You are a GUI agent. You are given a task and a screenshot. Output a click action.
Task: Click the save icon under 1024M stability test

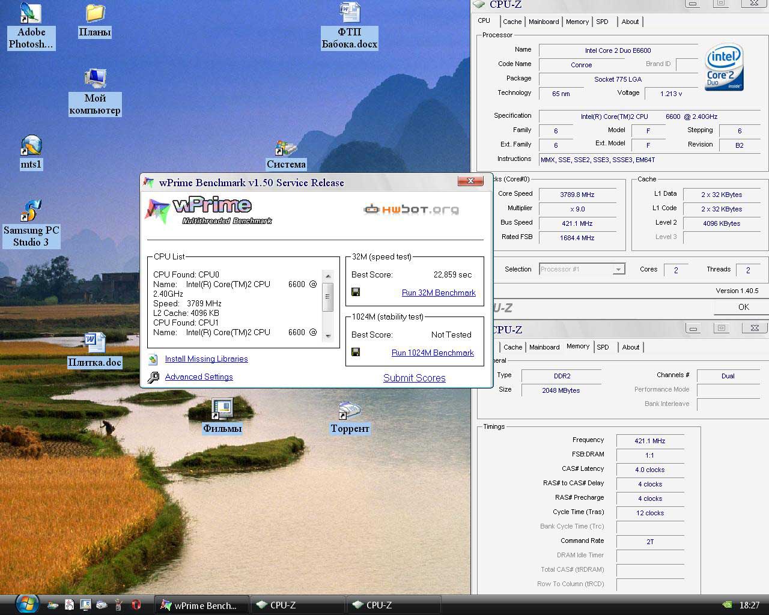point(356,352)
